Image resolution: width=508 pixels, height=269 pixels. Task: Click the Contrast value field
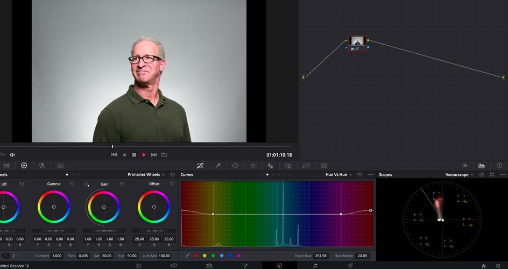tap(57, 256)
